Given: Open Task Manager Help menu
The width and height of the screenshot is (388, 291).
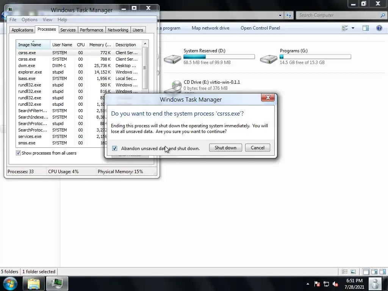Looking at the screenshot, I should coord(62,20).
